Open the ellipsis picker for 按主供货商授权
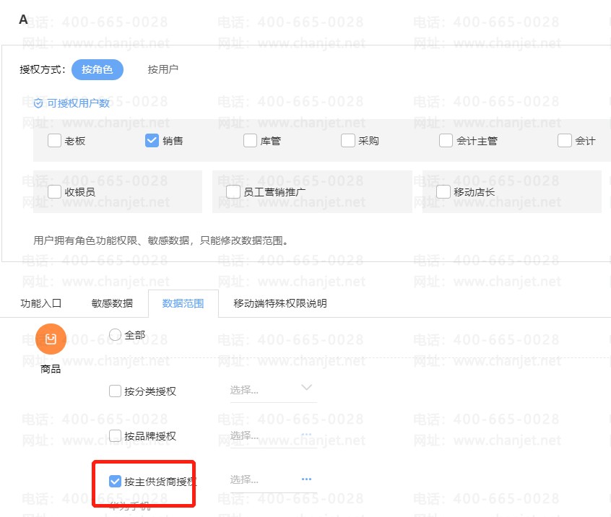611x517 pixels. (x=307, y=479)
